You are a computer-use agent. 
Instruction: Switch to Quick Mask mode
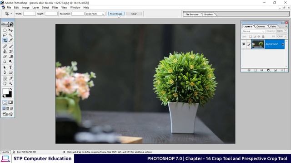(x=10, y=102)
